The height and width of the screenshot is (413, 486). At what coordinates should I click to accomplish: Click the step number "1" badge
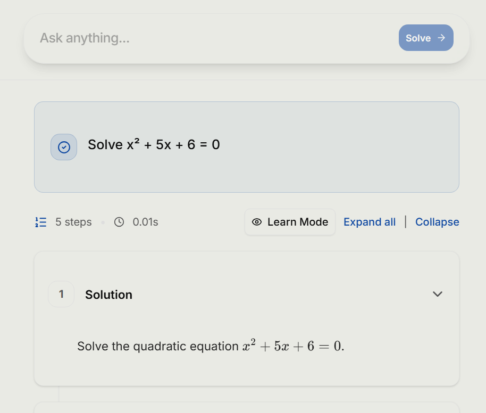pos(61,294)
